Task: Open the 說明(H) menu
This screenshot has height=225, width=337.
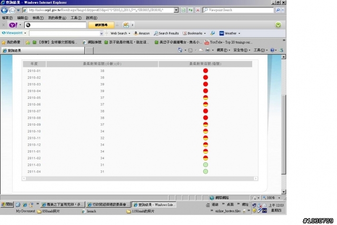Action: 92,18
